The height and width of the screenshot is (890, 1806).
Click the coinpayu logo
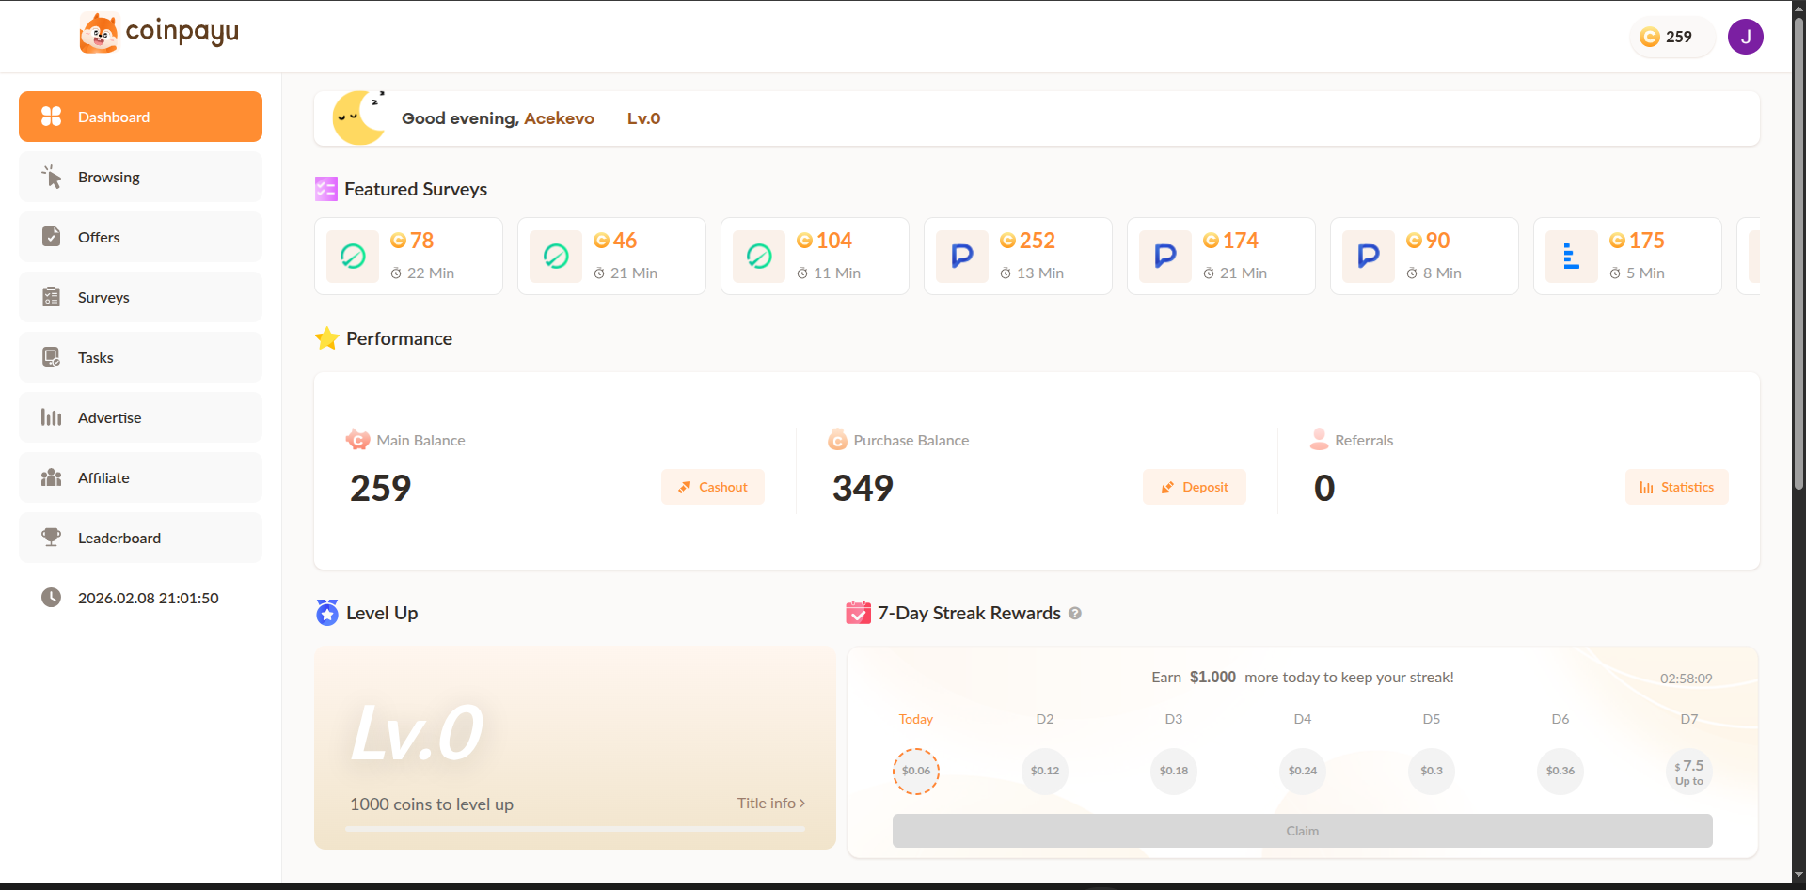pyautogui.click(x=158, y=31)
